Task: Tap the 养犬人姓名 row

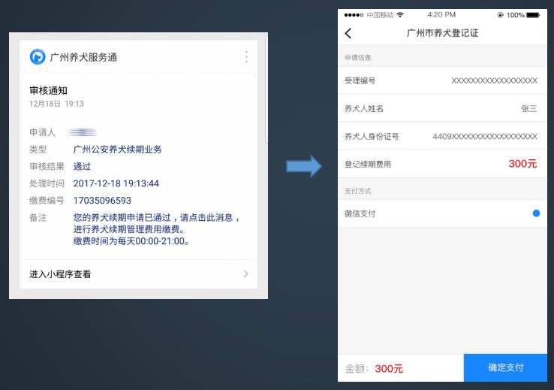Action: point(441,108)
